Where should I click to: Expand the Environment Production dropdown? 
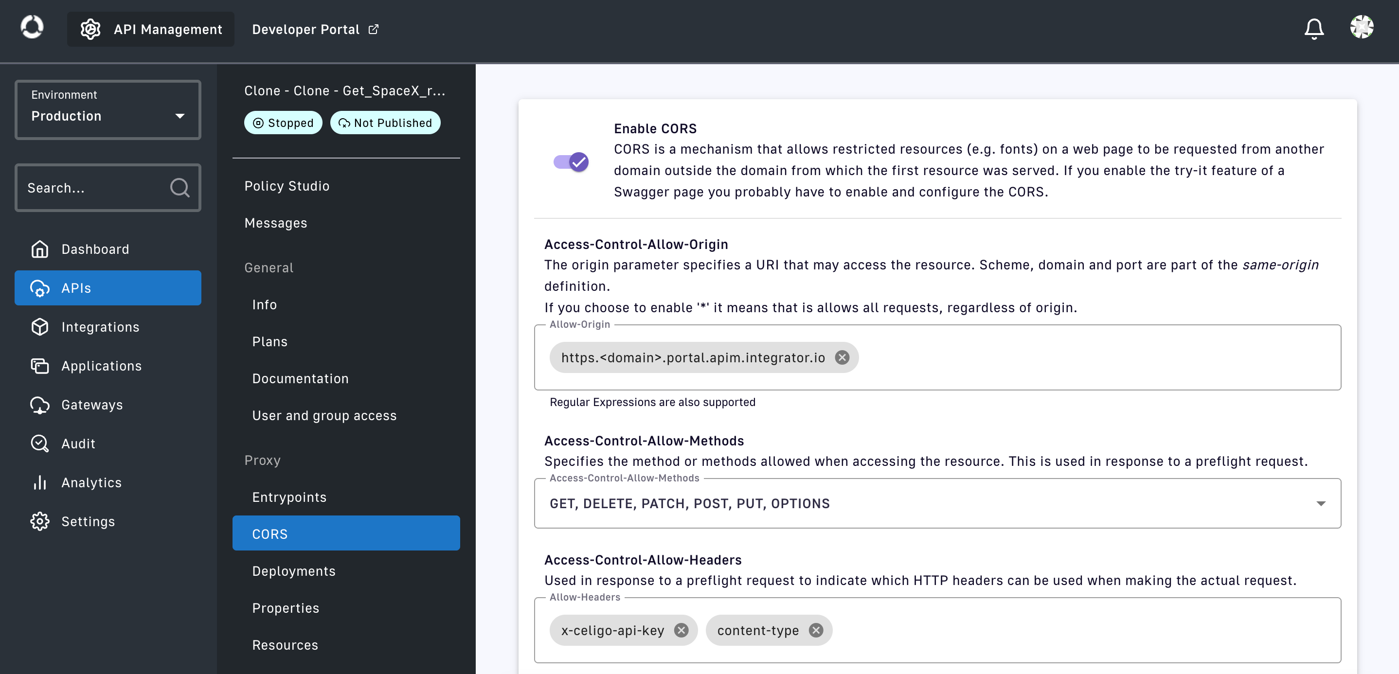click(108, 110)
